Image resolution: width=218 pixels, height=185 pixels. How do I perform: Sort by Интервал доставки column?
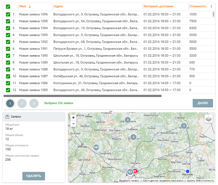click(158, 6)
